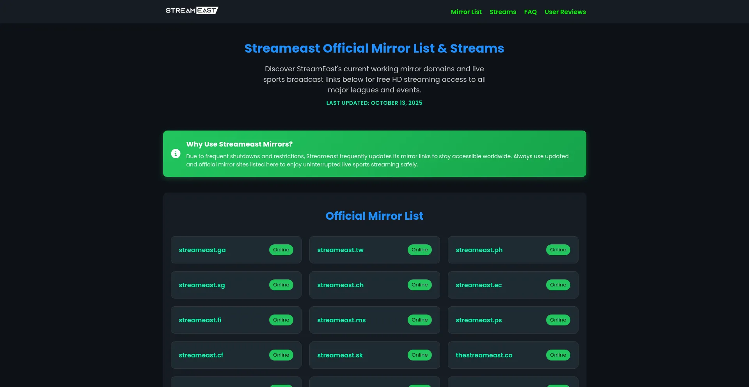Image resolution: width=749 pixels, height=387 pixels.
Task: Visit the streameast.fi mirror link
Action: pyautogui.click(x=200, y=320)
